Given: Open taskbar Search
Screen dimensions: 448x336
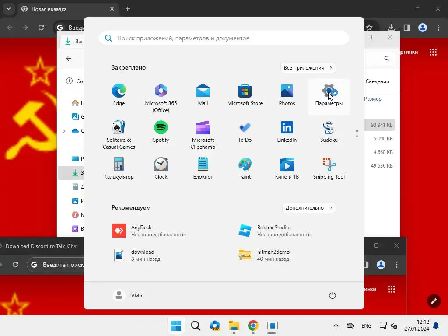Looking at the screenshot, I should (x=196, y=325).
